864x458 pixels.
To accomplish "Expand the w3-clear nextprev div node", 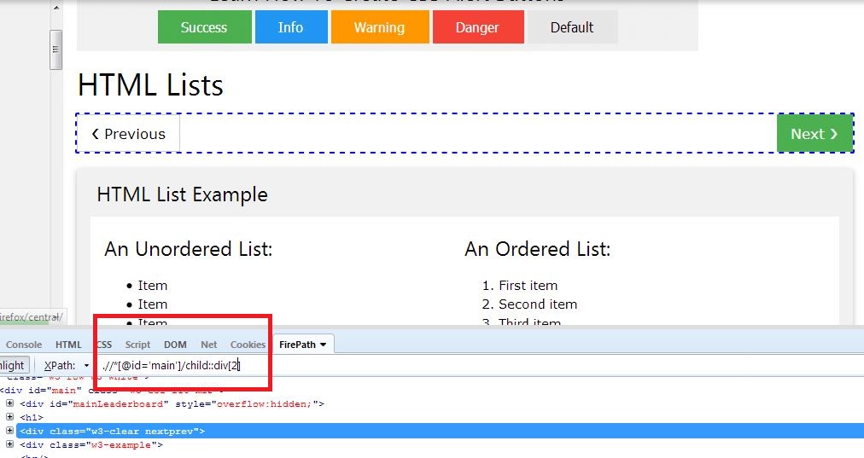I will point(10,431).
